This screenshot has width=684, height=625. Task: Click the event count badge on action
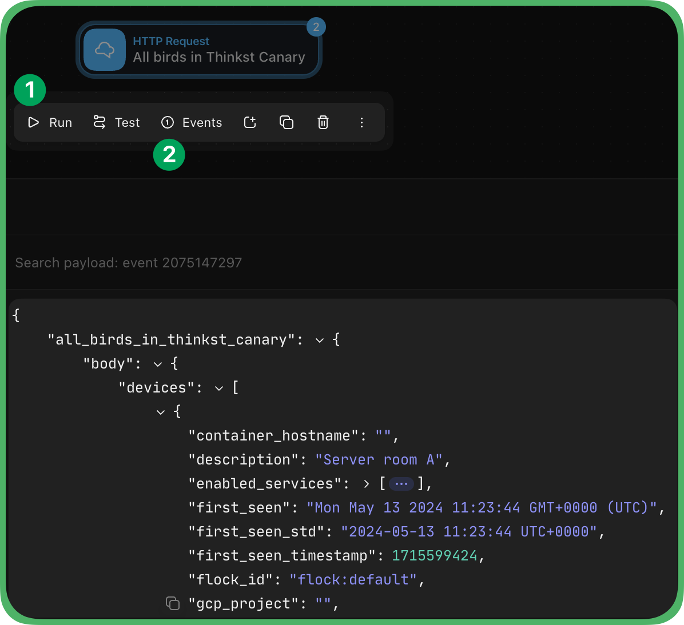[x=316, y=27]
